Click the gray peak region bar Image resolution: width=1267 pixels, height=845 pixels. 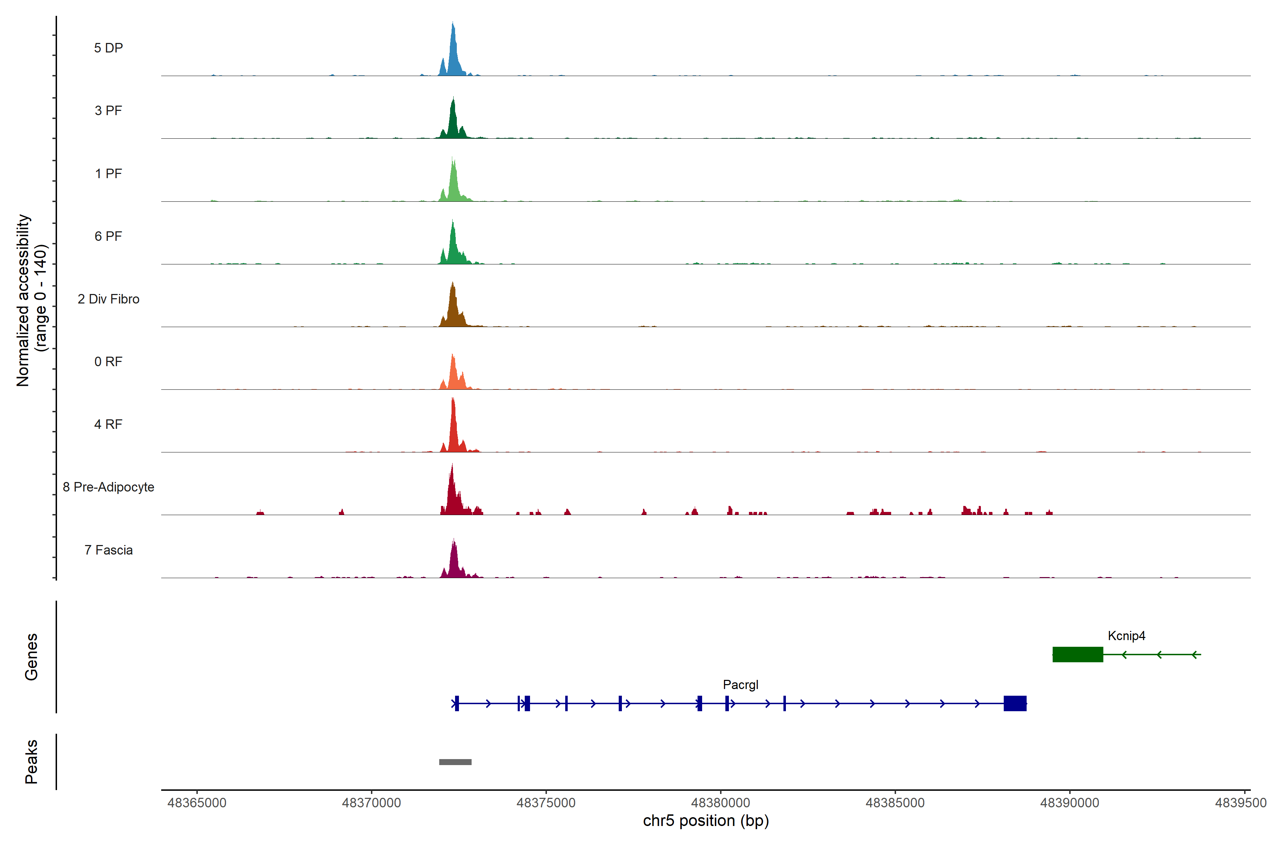[x=455, y=762]
